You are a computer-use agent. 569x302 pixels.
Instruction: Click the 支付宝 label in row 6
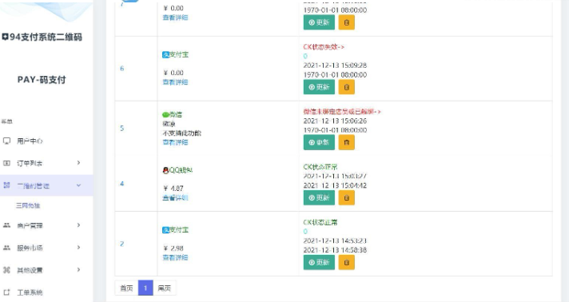tap(179, 55)
